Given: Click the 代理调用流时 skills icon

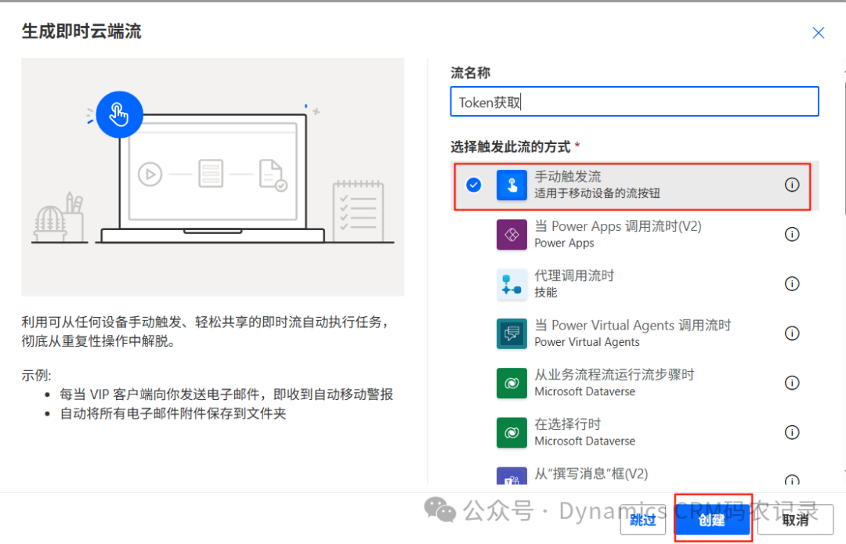Looking at the screenshot, I should coord(512,284).
